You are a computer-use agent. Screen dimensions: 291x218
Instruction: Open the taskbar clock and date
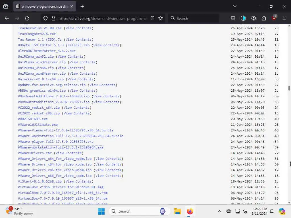pyautogui.click(x=259, y=211)
